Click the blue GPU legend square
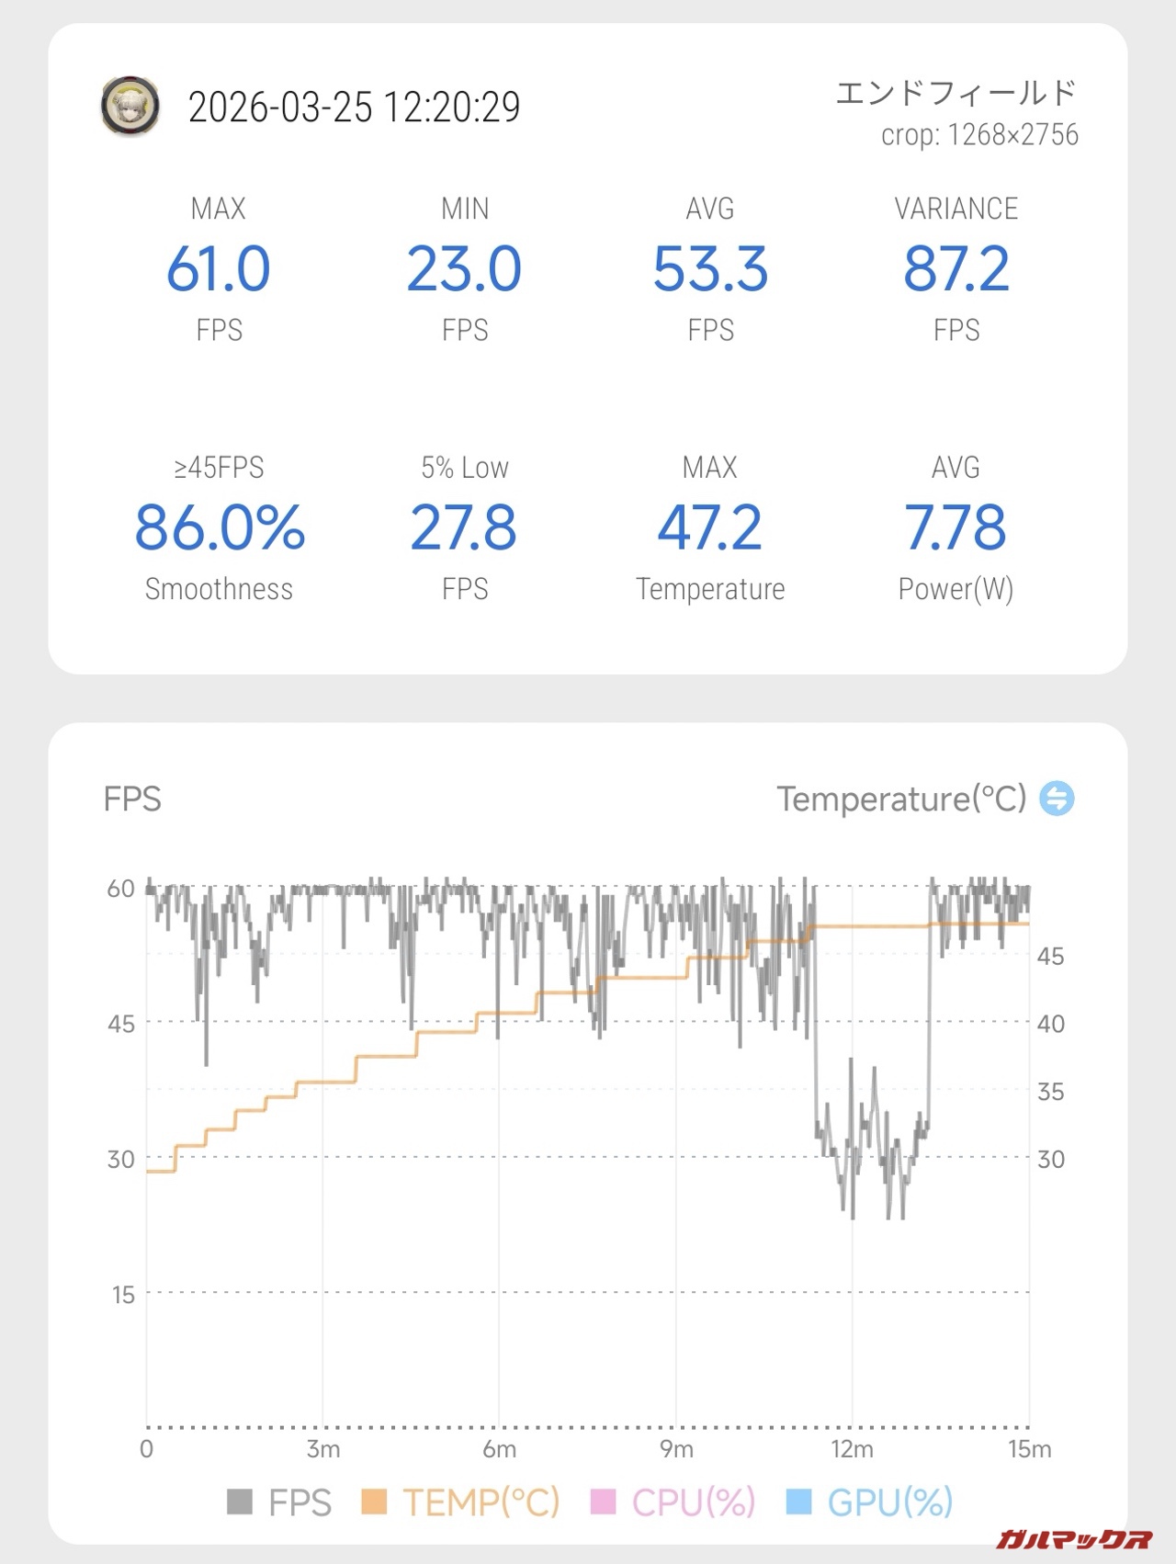Image resolution: width=1176 pixels, height=1564 pixels. point(799,1502)
